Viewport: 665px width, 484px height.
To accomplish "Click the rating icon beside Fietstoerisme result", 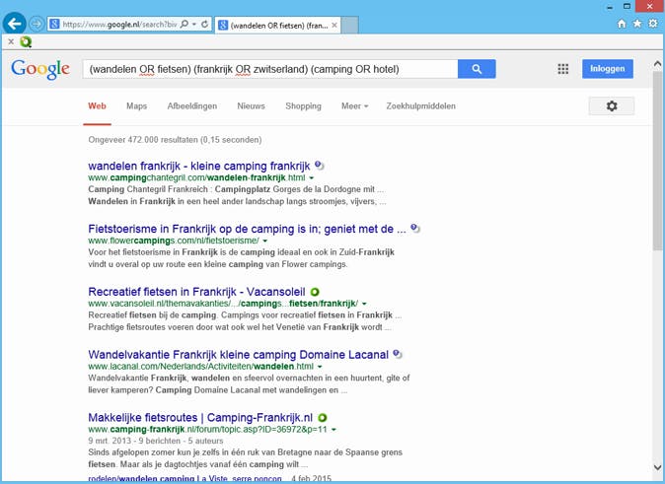I will point(415,229).
